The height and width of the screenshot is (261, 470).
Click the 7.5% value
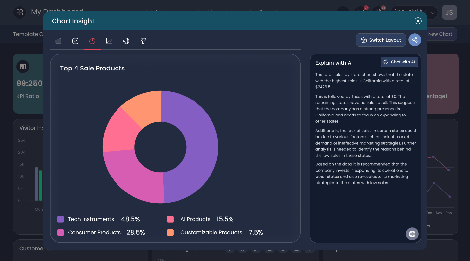point(256,233)
